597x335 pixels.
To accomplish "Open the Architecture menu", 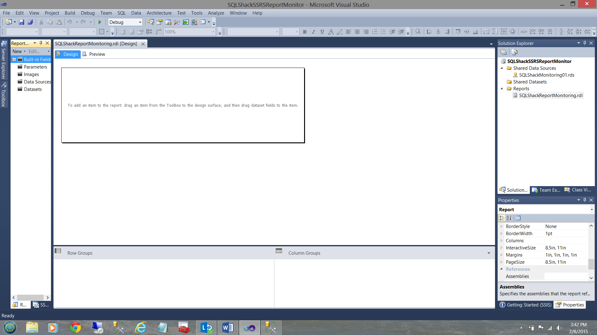I will click(159, 13).
